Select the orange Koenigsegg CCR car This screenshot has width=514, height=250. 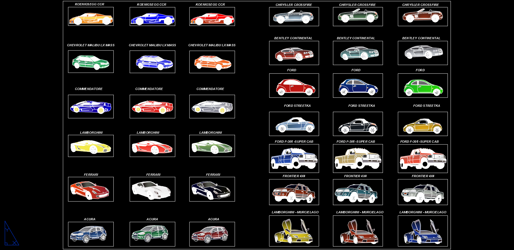91,19
